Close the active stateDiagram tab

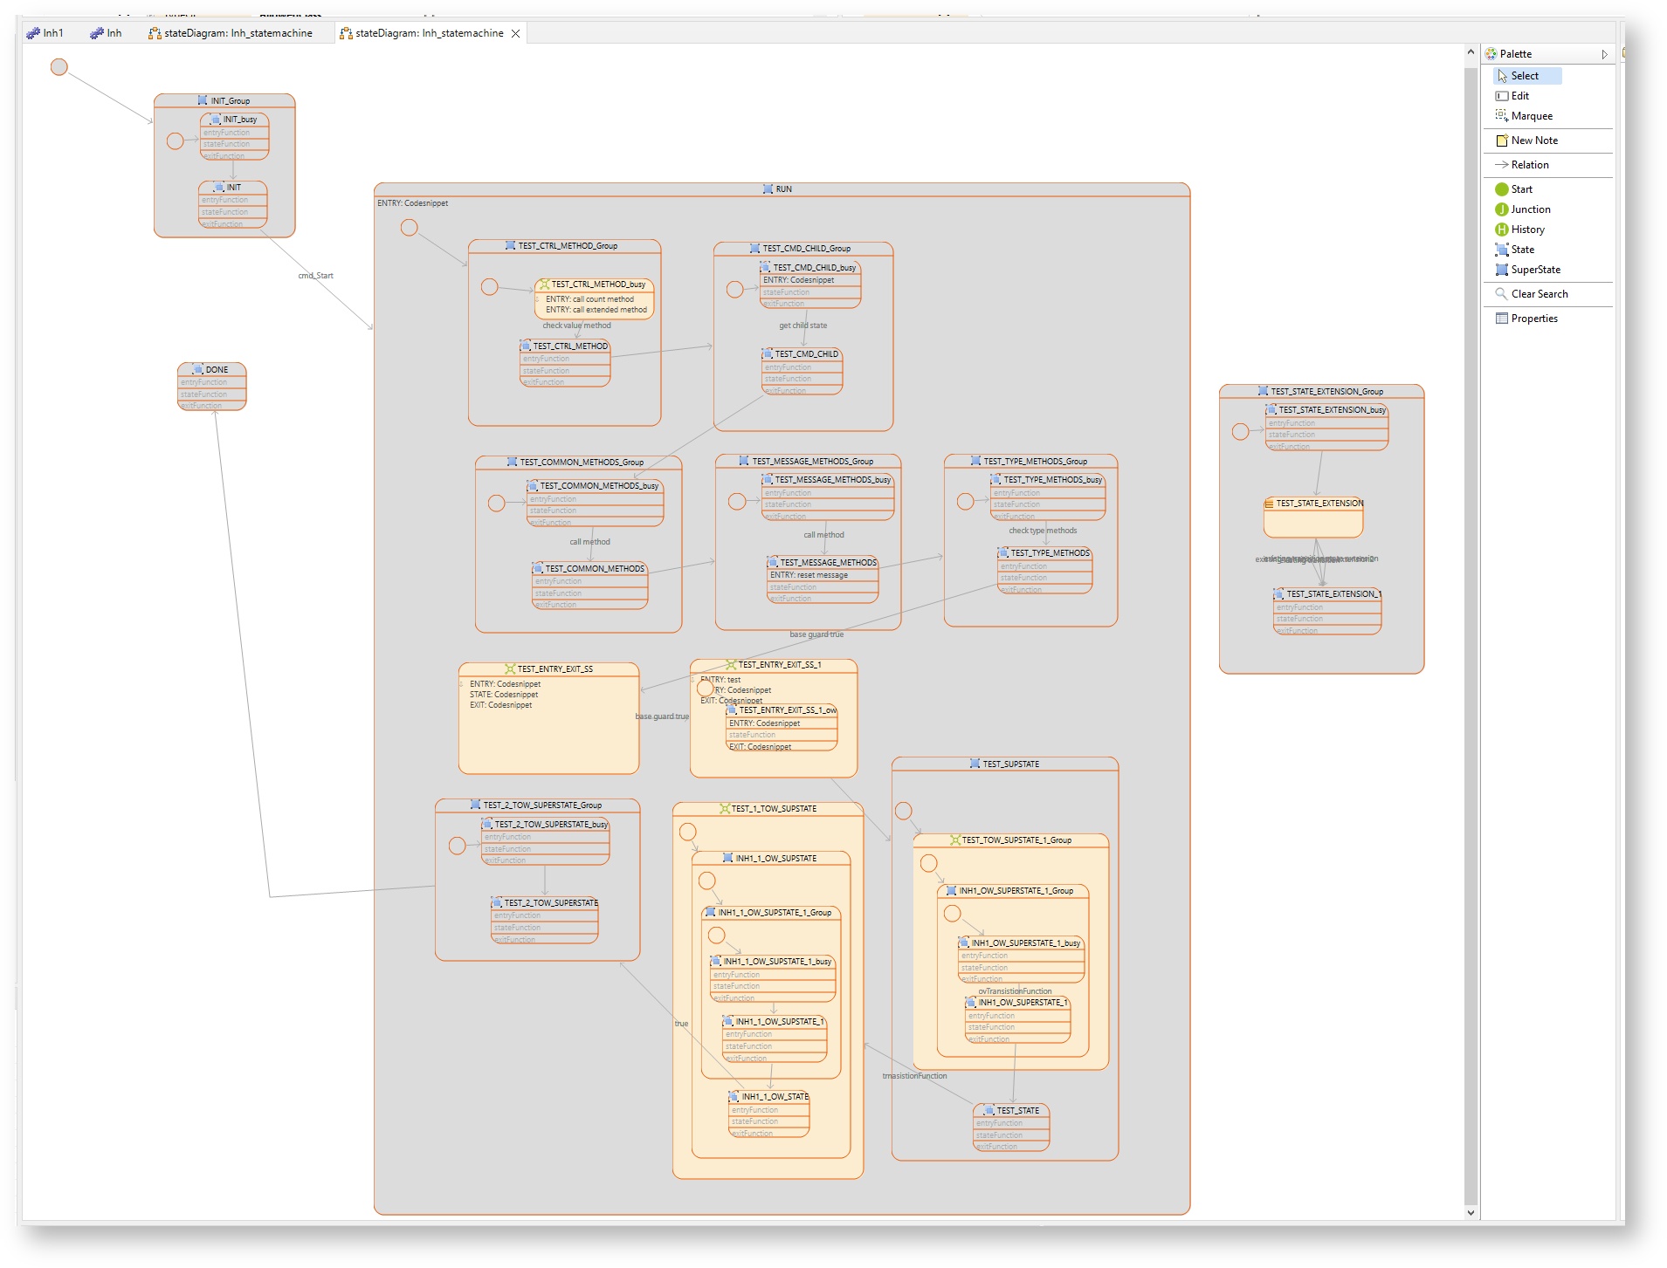pyautogui.click(x=515, y=33)
